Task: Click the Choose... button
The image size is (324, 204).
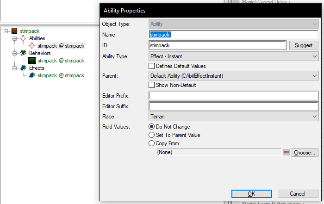Action: [305, 153]
